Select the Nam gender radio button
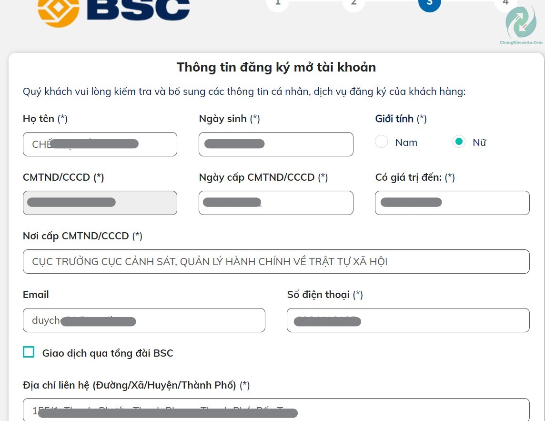Image resolution: width=545 pixels, height=421 pixels. pos(381,142)
